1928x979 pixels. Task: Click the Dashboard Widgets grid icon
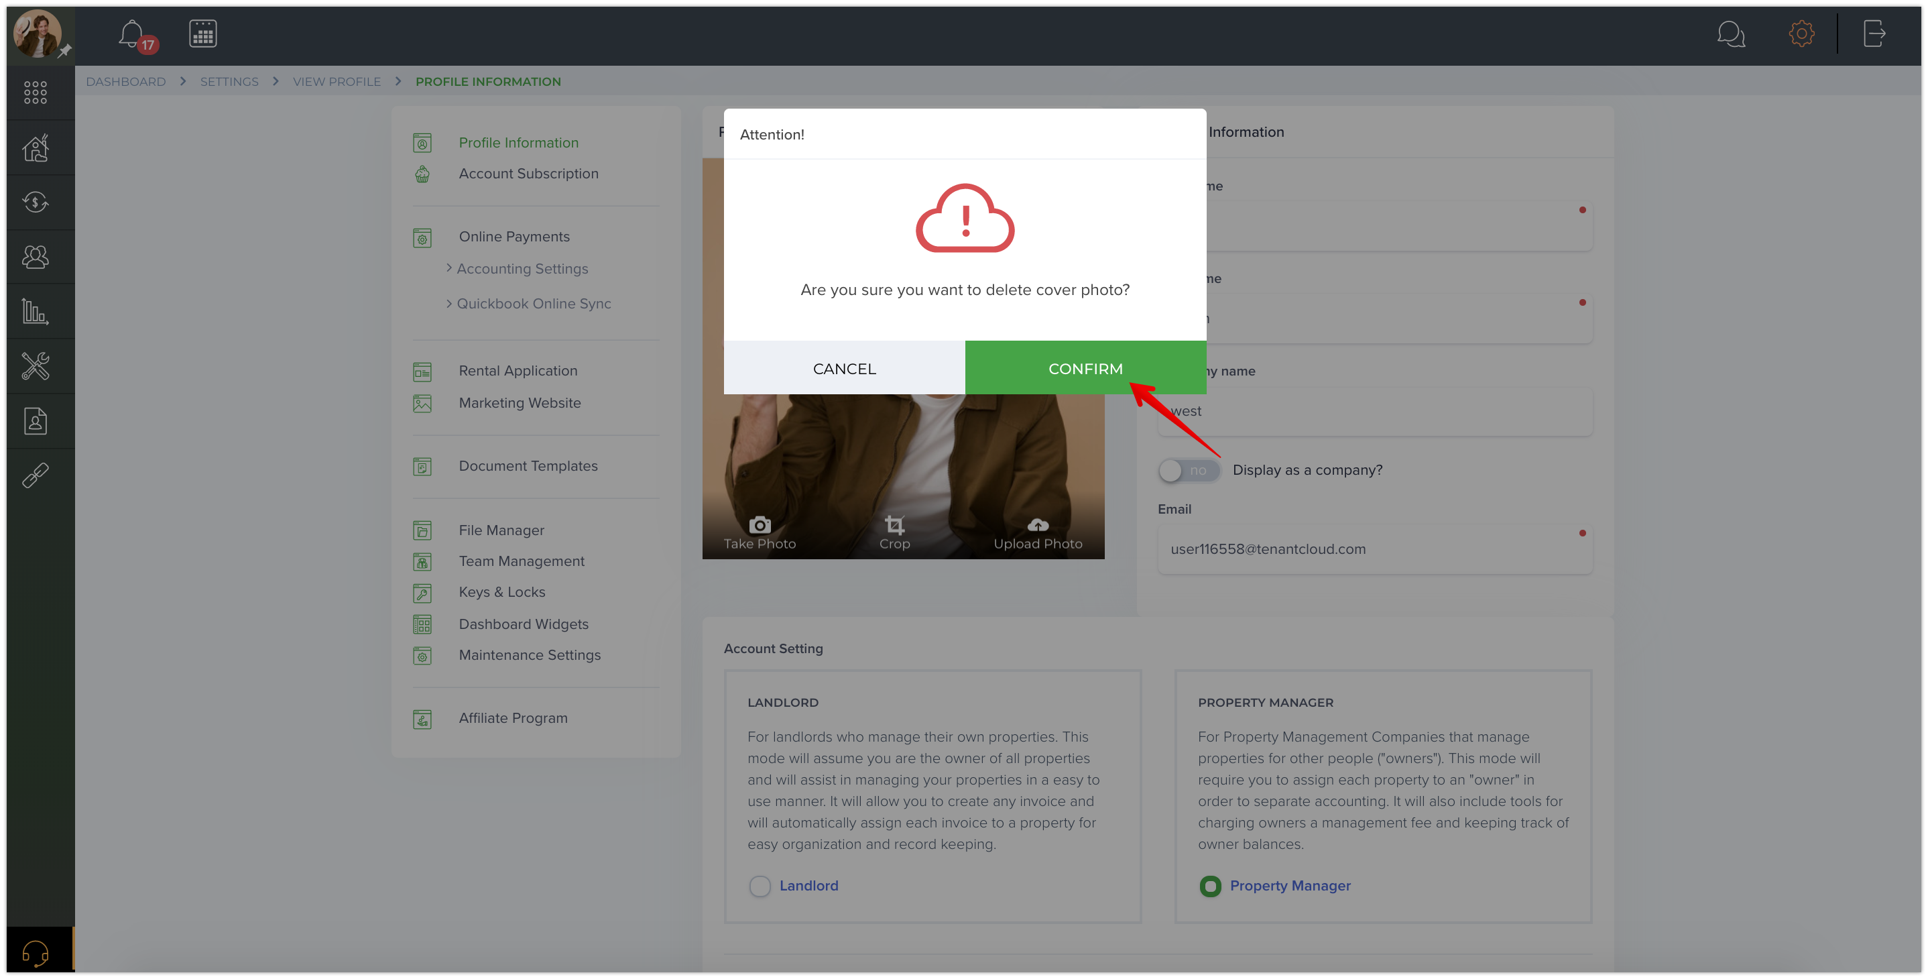click(x=422, y=624)
